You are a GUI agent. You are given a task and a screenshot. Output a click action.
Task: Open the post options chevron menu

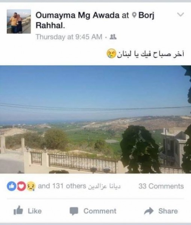180,15
